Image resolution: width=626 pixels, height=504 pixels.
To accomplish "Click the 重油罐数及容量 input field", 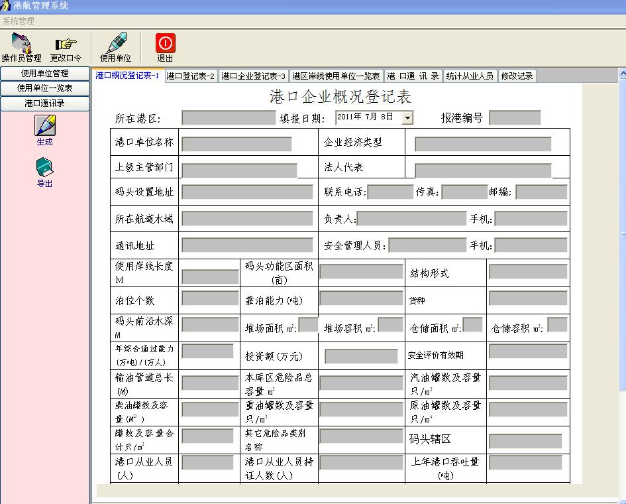I will tap(361, 409).
